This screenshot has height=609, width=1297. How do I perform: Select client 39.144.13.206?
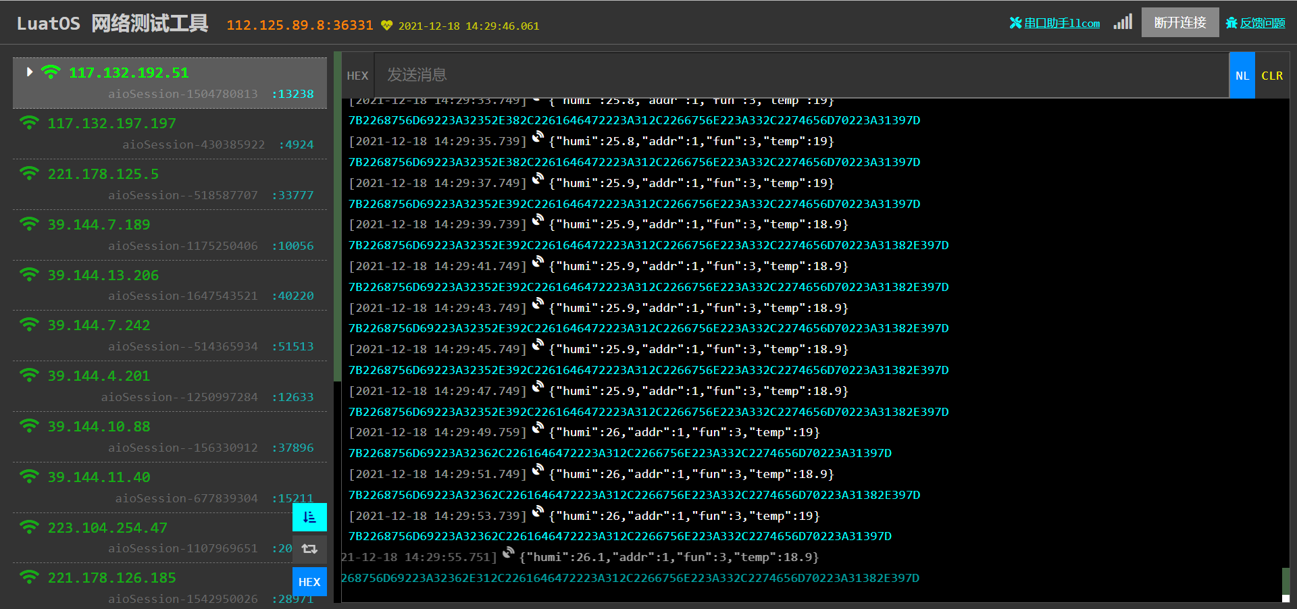pyautogui.click(x=170, y=286)
